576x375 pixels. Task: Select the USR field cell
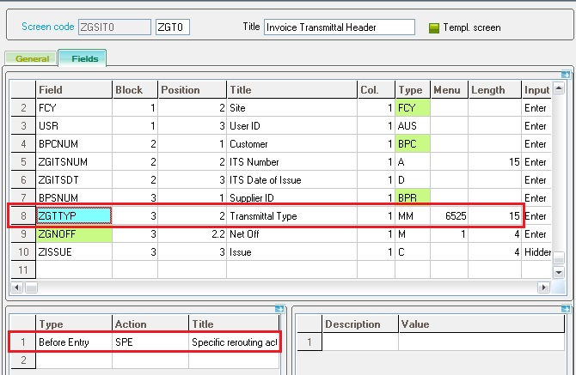pos(74,126)
